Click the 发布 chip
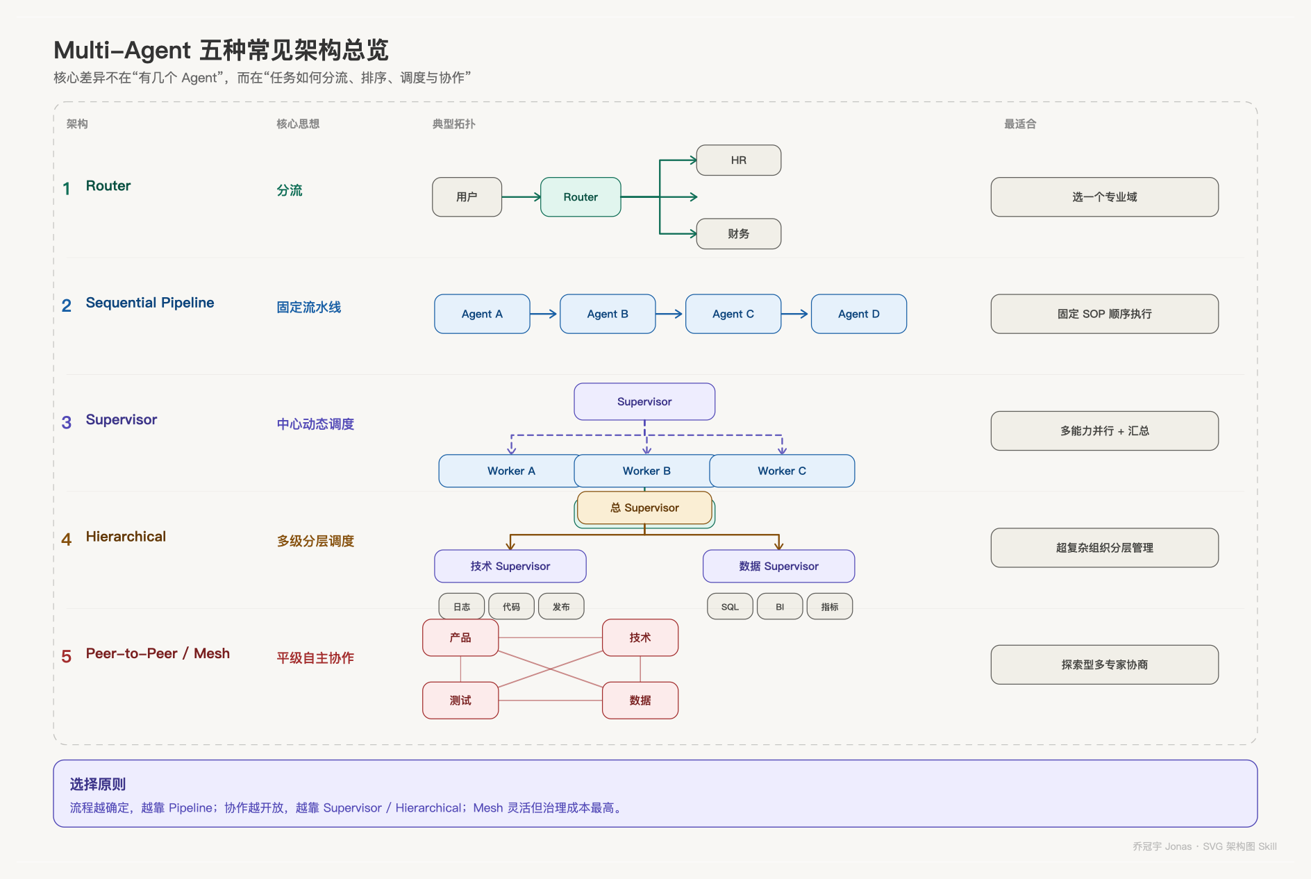This screenshot has height=879, width=1311. pos(561,607)
